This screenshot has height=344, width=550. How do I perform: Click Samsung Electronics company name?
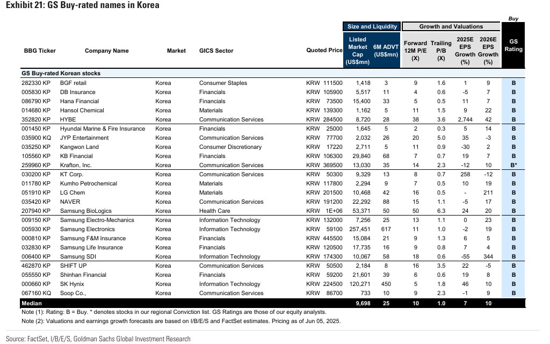(88, 229)
